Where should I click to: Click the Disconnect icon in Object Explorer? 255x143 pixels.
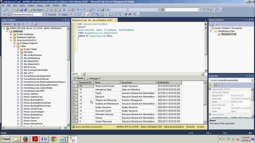[x=19, y=24]
